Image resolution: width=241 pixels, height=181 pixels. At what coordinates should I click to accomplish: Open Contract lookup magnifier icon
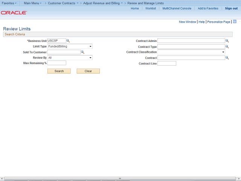point(227,58)
